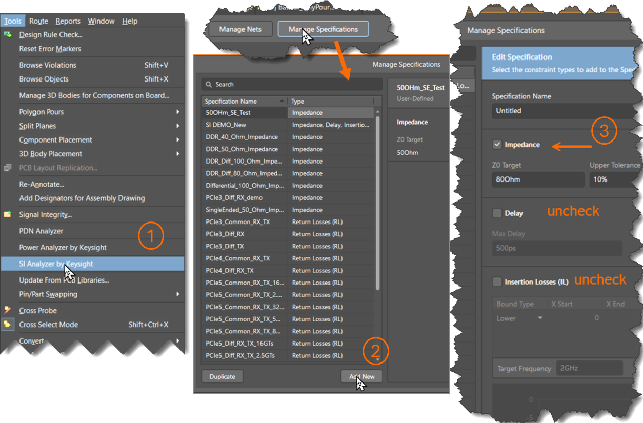Sort by Specification Name column header
This screenshot has height=423, width=643.
(x=244, y=101)
